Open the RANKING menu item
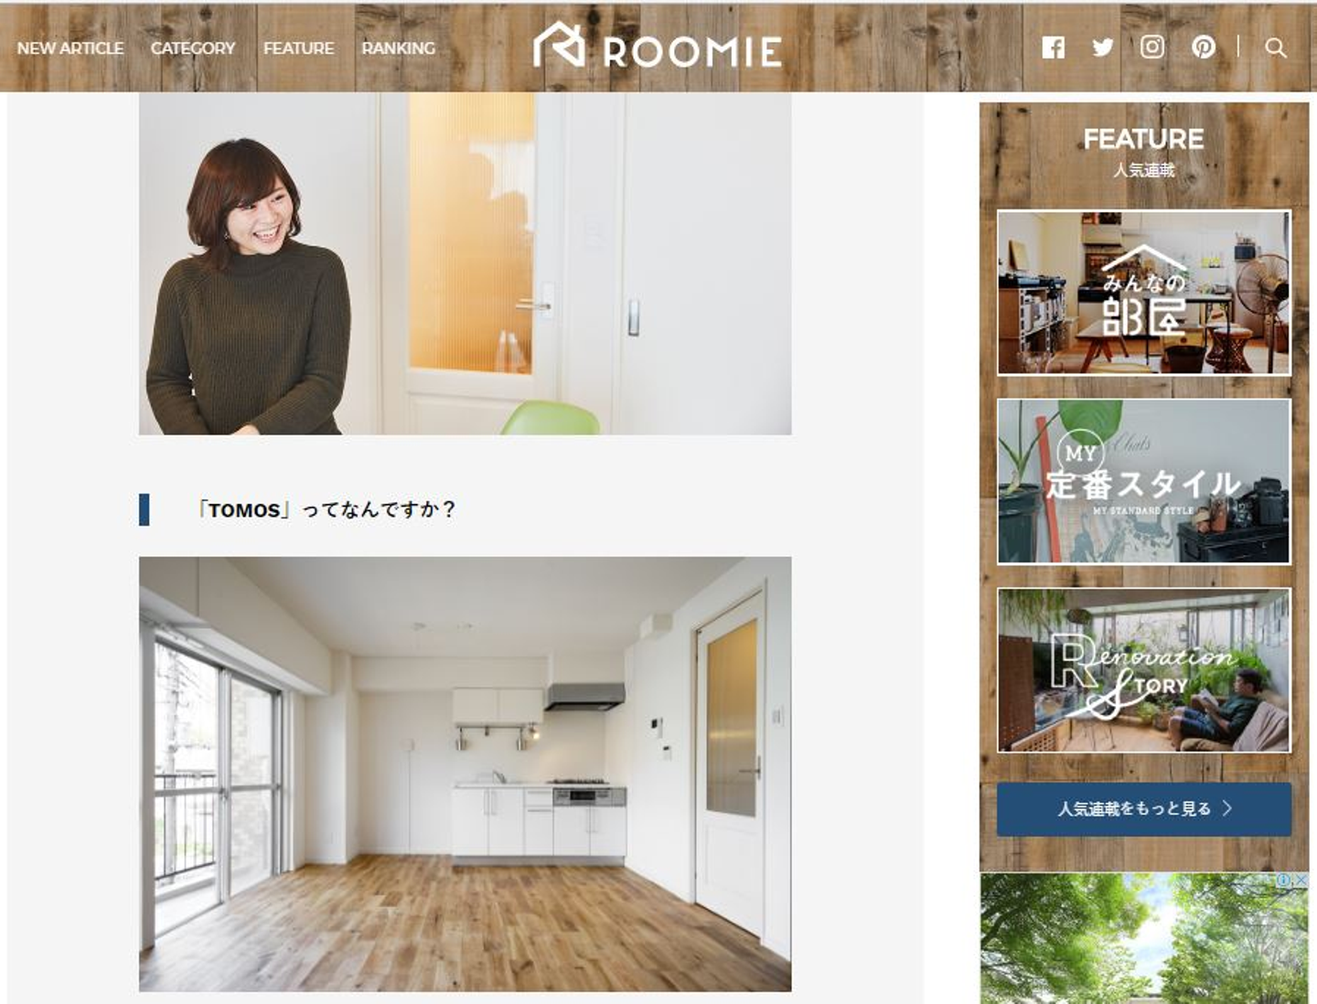The image size is (1317, 1004). click(399, 48)
